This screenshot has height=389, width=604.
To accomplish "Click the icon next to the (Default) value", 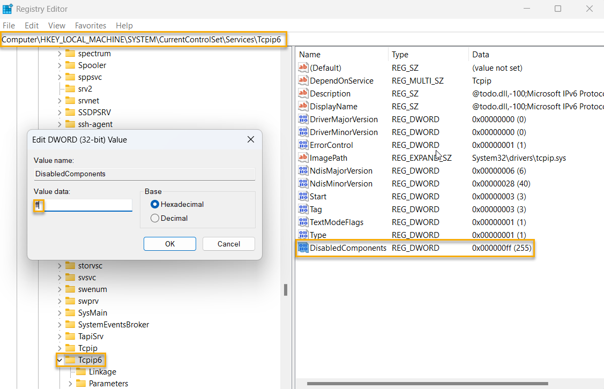I will tap(303, 68).
